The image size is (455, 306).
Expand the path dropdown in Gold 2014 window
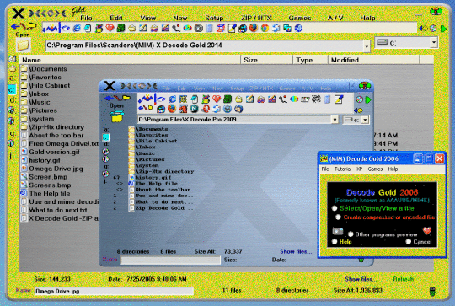tap(367, 46)
